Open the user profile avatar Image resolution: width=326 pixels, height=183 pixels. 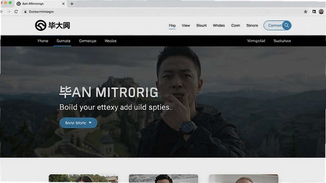pyautogui.click(x=321, y=12)
